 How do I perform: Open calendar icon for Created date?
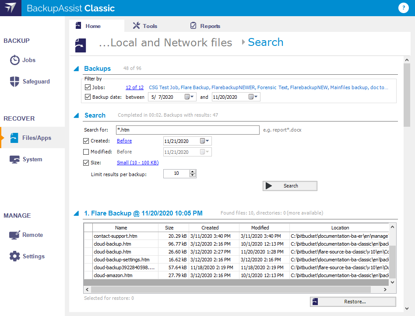tap(202, 141)
